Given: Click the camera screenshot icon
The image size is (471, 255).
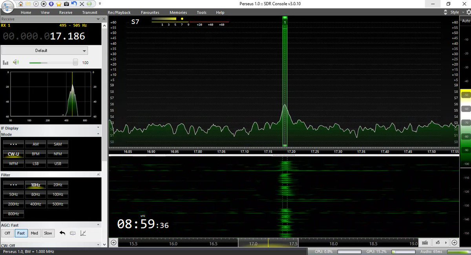Looking at the screenshot, I should 66,4.
